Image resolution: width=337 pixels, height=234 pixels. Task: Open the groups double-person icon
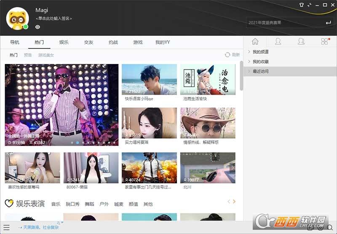[x=301, y=41]
